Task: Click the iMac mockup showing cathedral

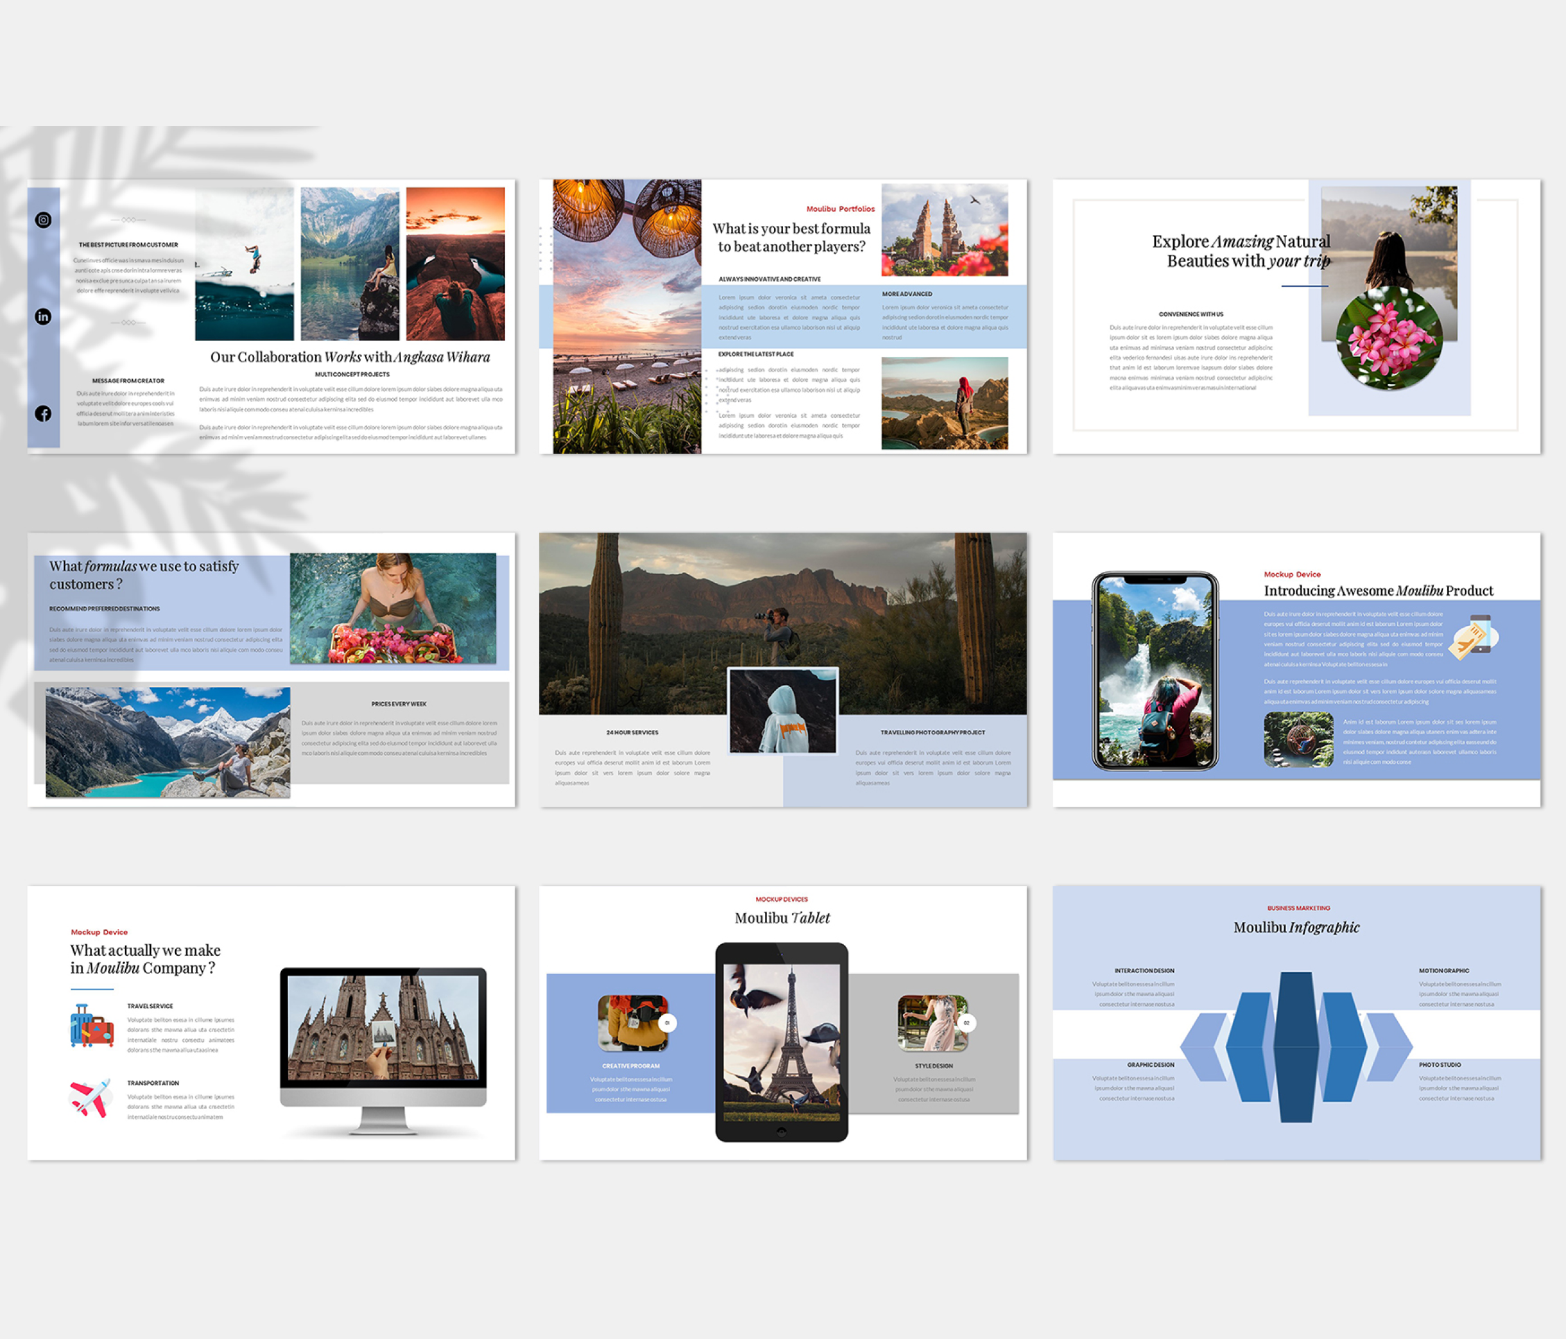Action: 383,1051
